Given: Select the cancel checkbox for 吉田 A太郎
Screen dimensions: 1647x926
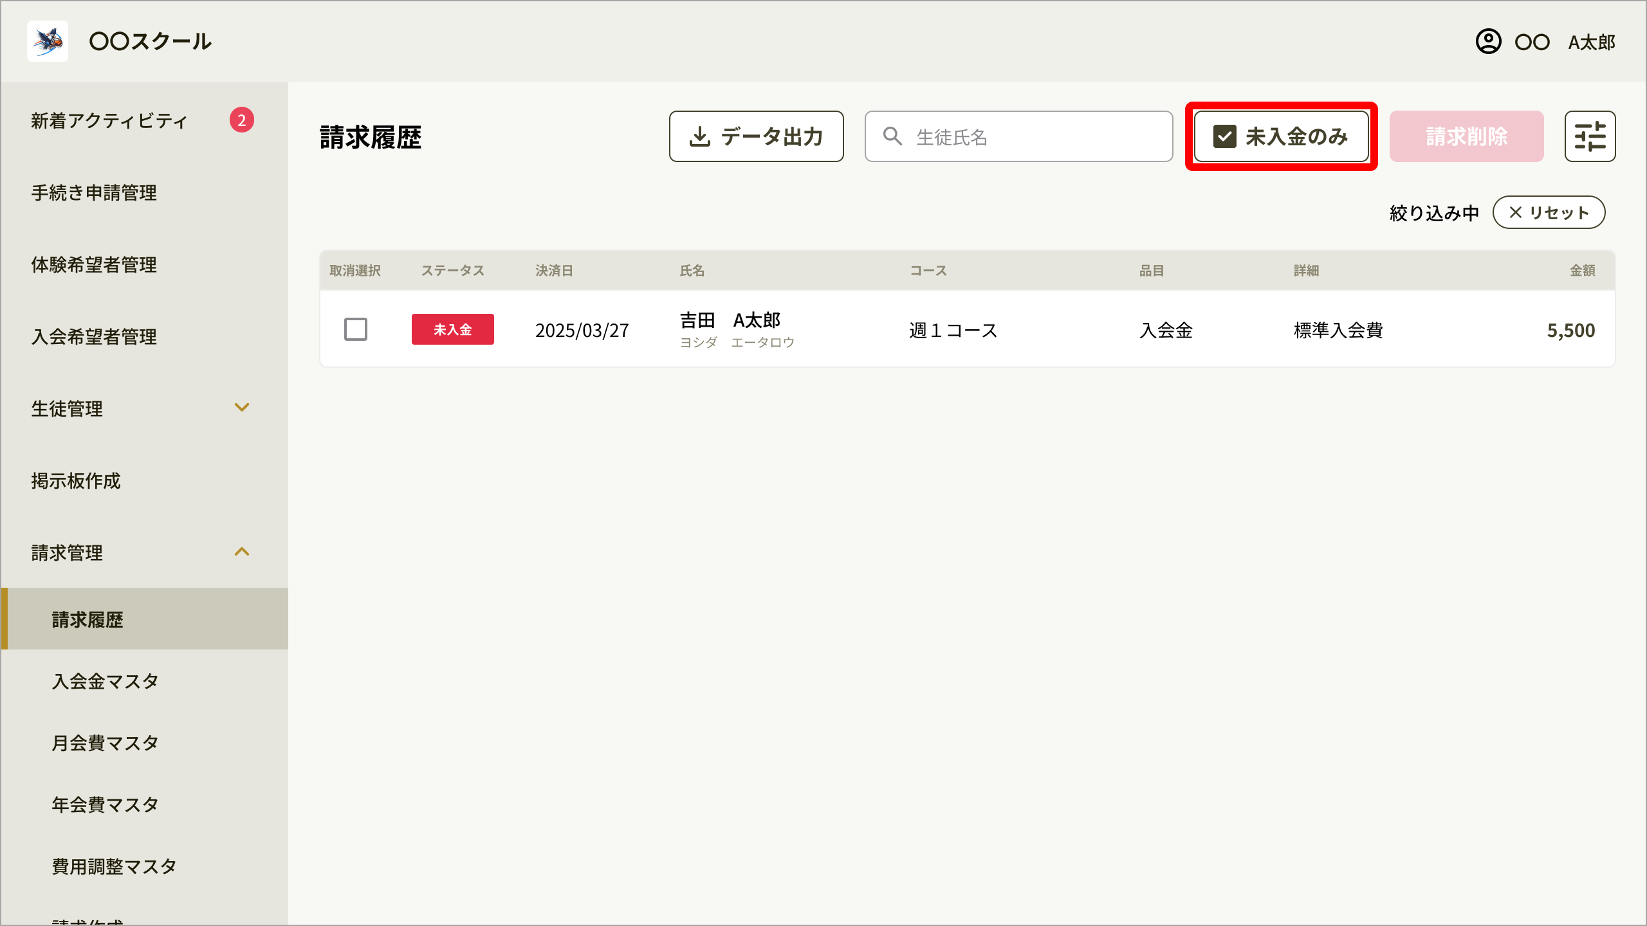Looking at the screenshot, I should pos(356,329).
